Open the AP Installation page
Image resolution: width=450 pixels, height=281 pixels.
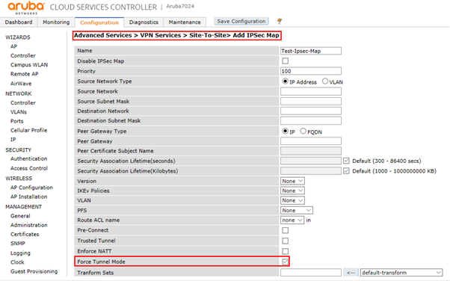(28, 197)
